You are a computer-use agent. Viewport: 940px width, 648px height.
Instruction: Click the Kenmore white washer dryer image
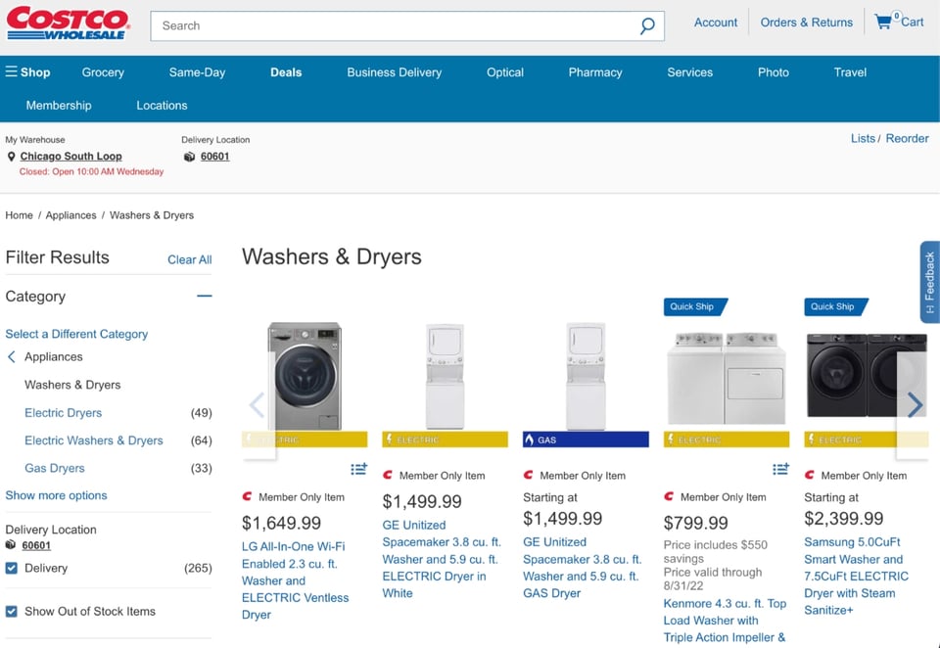(x=726, y=378)
